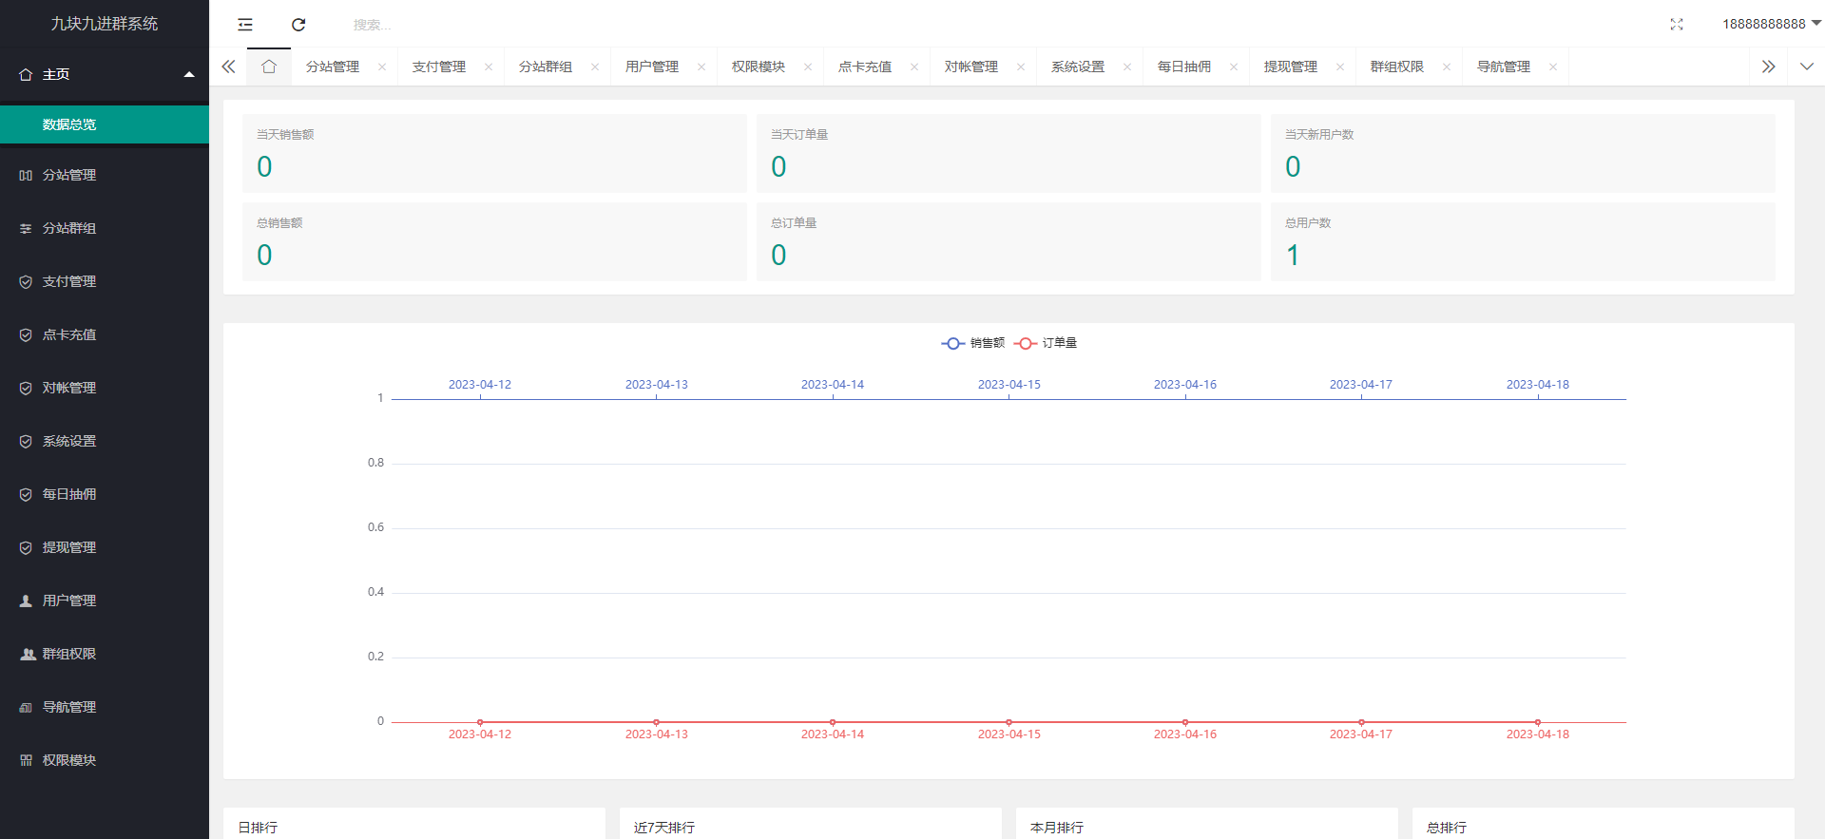Open 点卡充值 in the sidebar
Screen dimensions: 1825x839
[105, 334]
